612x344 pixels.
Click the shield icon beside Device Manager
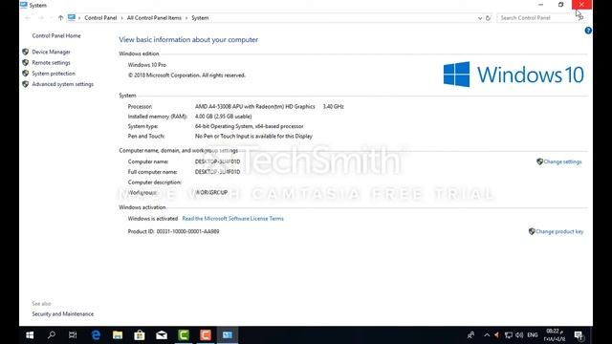click(x=26, y=52)
